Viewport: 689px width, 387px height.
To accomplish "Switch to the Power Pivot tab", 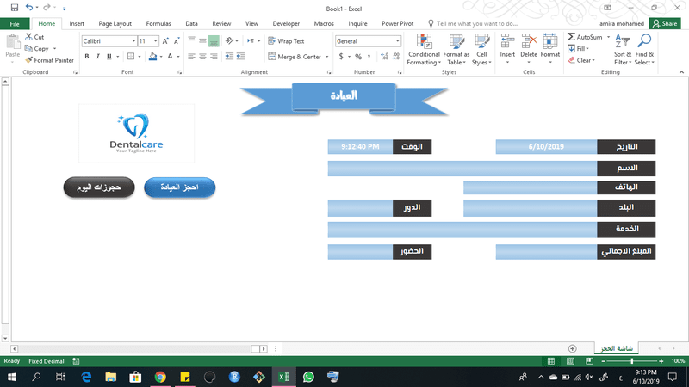I will tap(397, 24).
